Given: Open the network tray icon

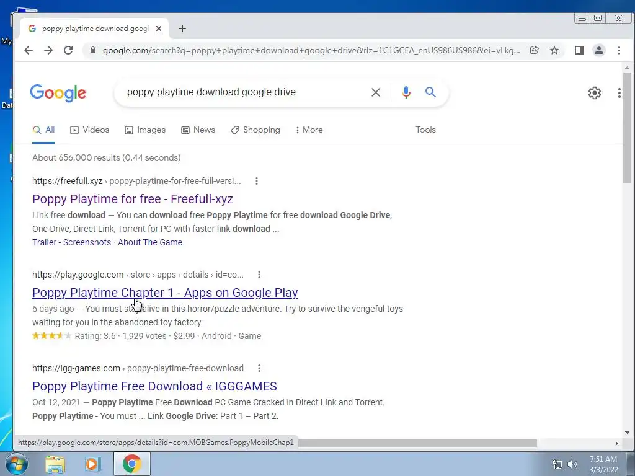Looking at the screenshot, I should (557, 464).
